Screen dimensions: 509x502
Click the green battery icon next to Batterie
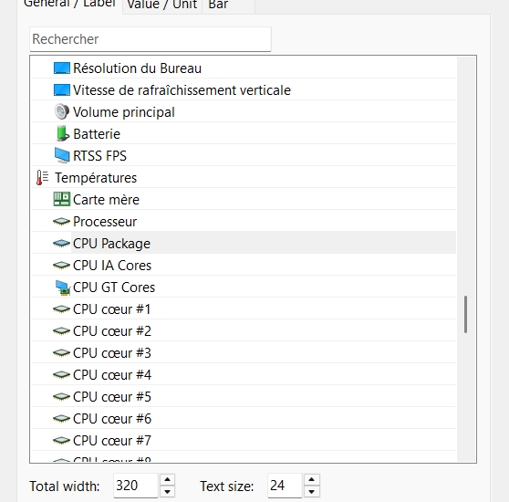click(x=62, y=133)
